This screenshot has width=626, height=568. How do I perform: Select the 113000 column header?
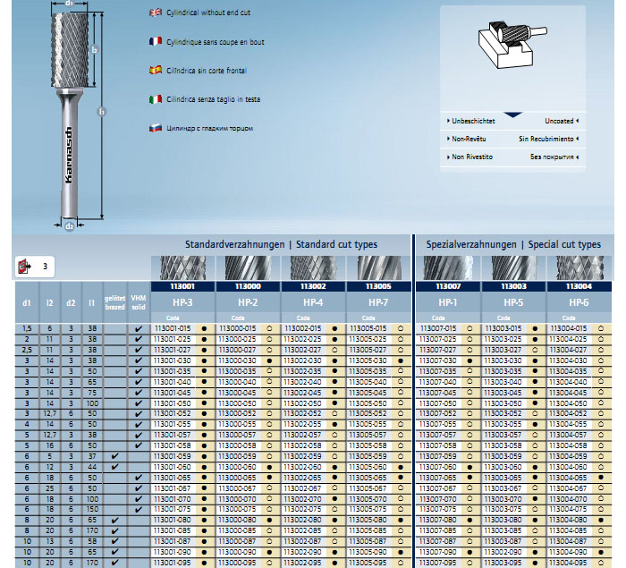pyautogui.click(x=248, y=287)
